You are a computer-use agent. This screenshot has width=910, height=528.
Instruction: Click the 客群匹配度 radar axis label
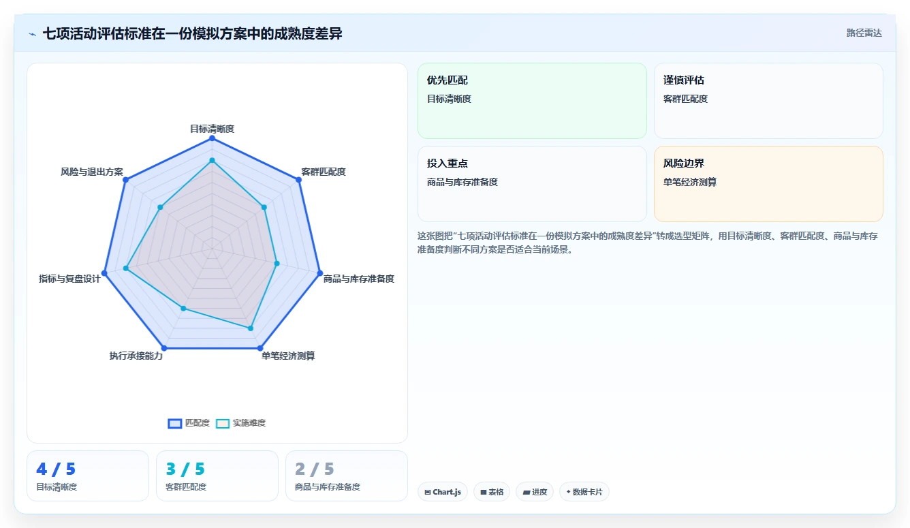[324, 172]
